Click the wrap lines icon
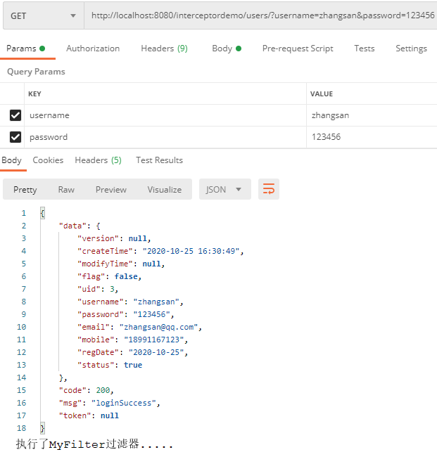The image size is (437, 452). (269, 189)
